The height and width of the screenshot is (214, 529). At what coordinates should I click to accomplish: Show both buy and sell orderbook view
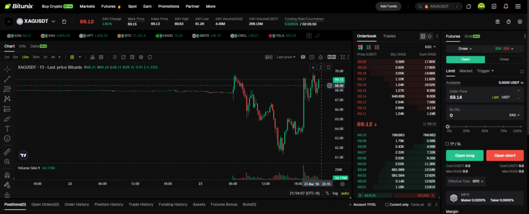[x=360, y=47]
